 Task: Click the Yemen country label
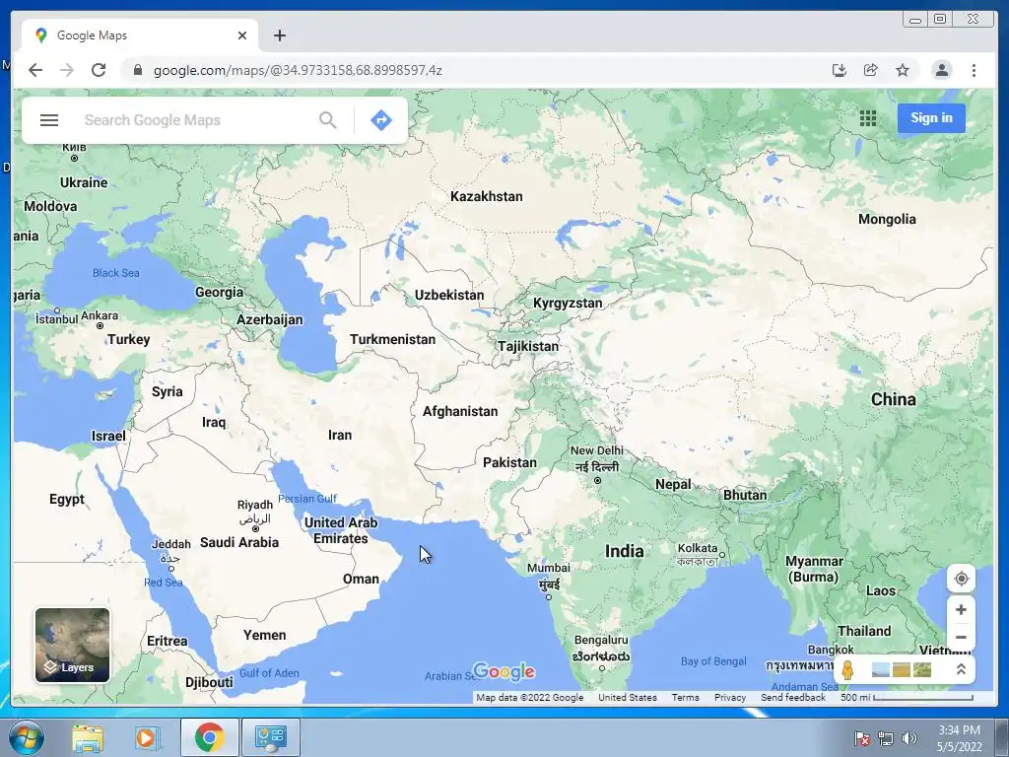pos(264,636)
